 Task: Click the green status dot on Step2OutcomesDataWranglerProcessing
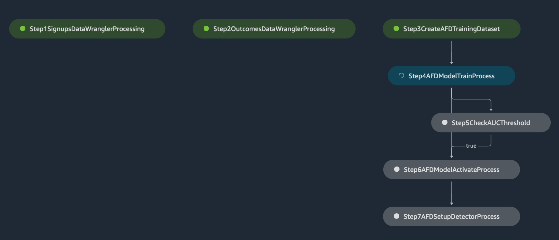206,29
